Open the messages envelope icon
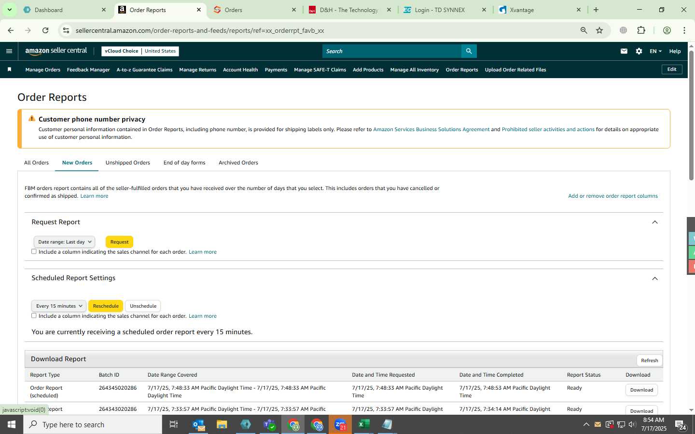695x434 pixels. [x=624, y=51]
